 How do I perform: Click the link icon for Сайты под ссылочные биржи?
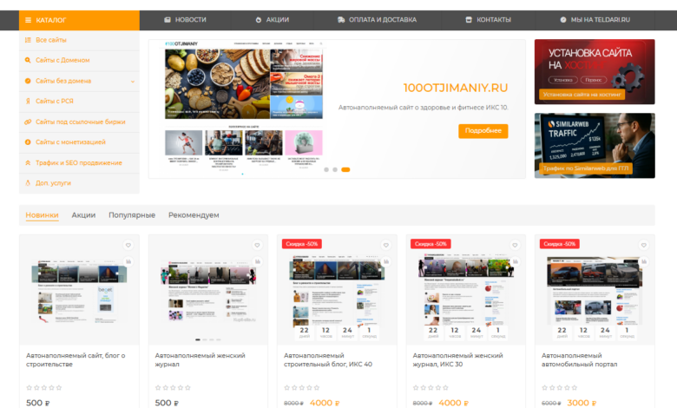(x=28, y=122)
